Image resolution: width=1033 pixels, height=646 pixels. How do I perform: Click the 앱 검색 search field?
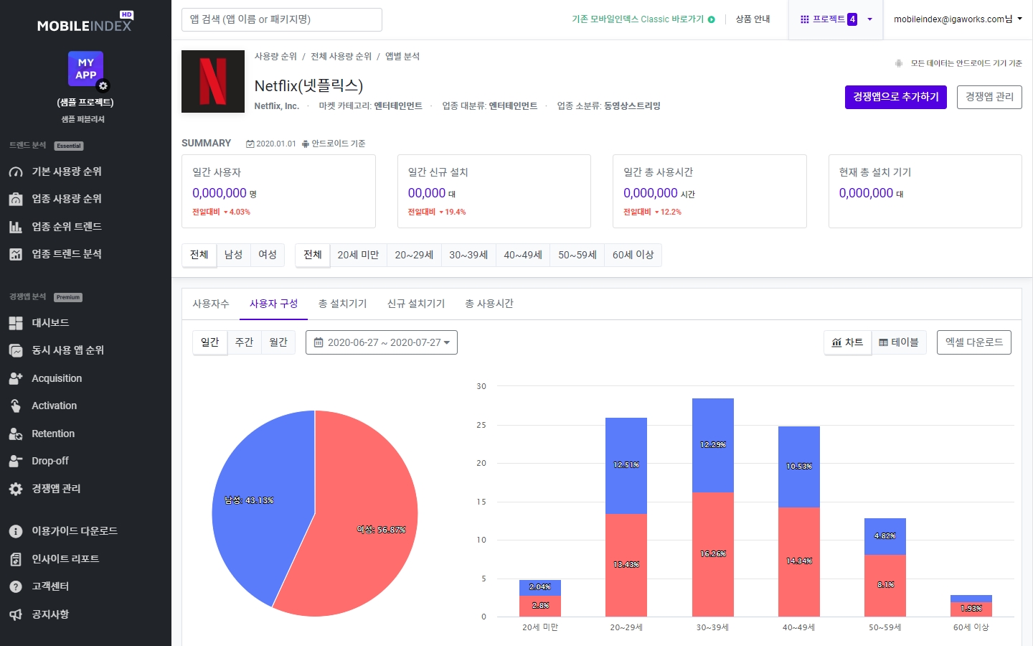point(282,19)
